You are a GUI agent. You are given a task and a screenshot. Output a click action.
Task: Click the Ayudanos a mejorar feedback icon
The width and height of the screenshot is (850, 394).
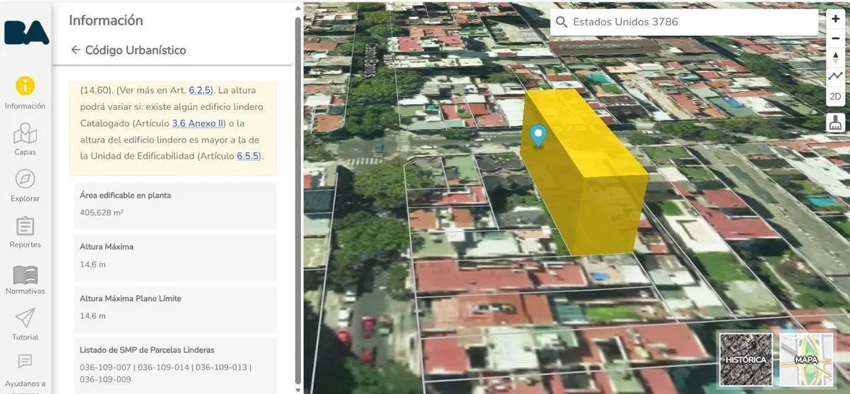coord(25,371)
